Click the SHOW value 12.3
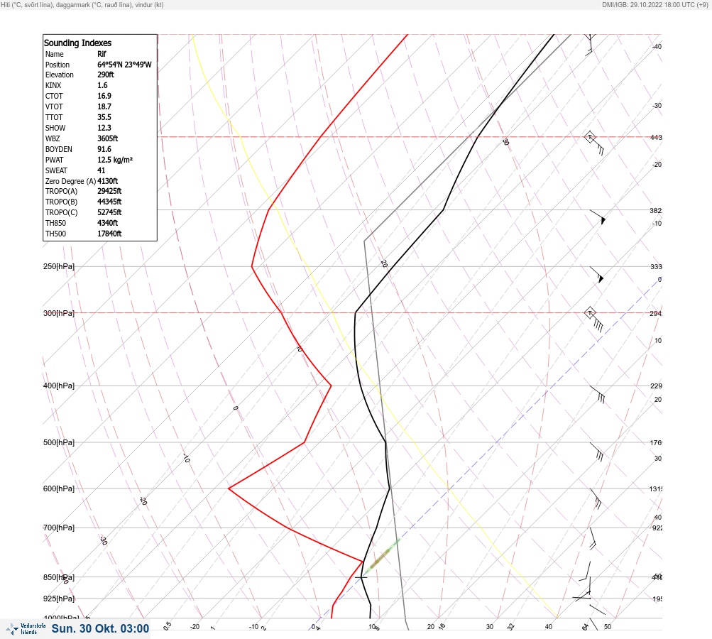The image size is (712, 639). coord(104,128)
